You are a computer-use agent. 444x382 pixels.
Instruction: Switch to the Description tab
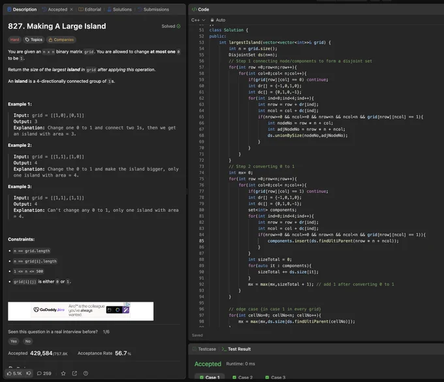tap(22, 9)
